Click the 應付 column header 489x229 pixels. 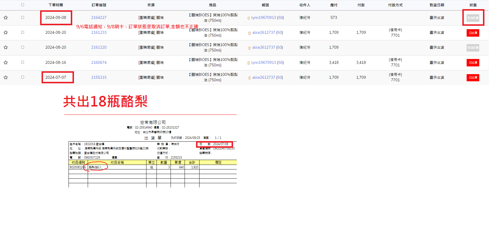(x=334, y=5)
